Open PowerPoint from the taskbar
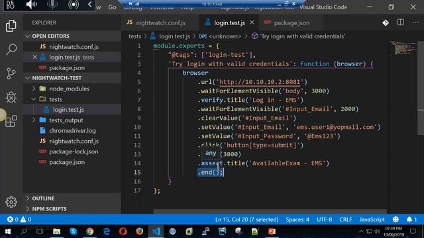 point(272,231)
